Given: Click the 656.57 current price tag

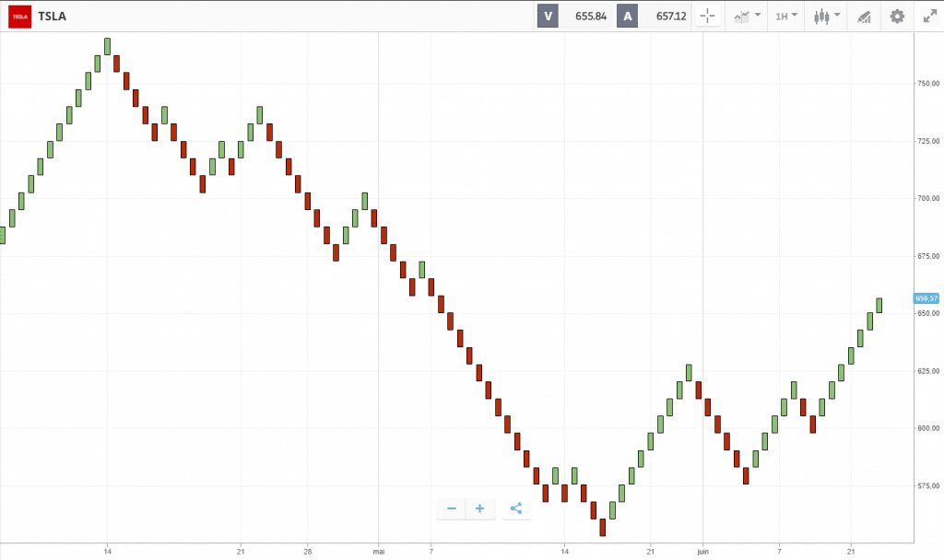Looking at the screenshot, I should click(x=926, y=298).
